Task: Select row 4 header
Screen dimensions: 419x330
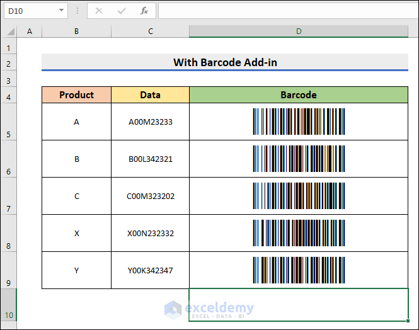Action: pyautogui.click(x=9, y=95)
